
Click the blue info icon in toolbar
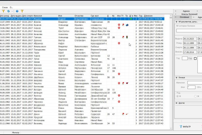[17, 11]
